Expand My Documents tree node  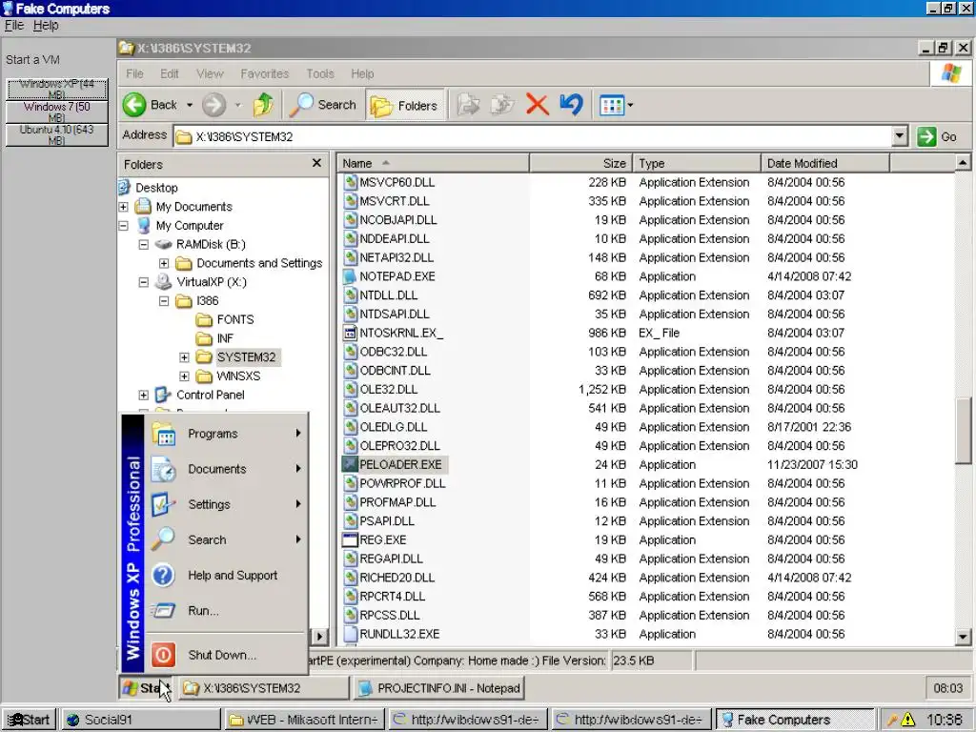click(x=123, y=207)
